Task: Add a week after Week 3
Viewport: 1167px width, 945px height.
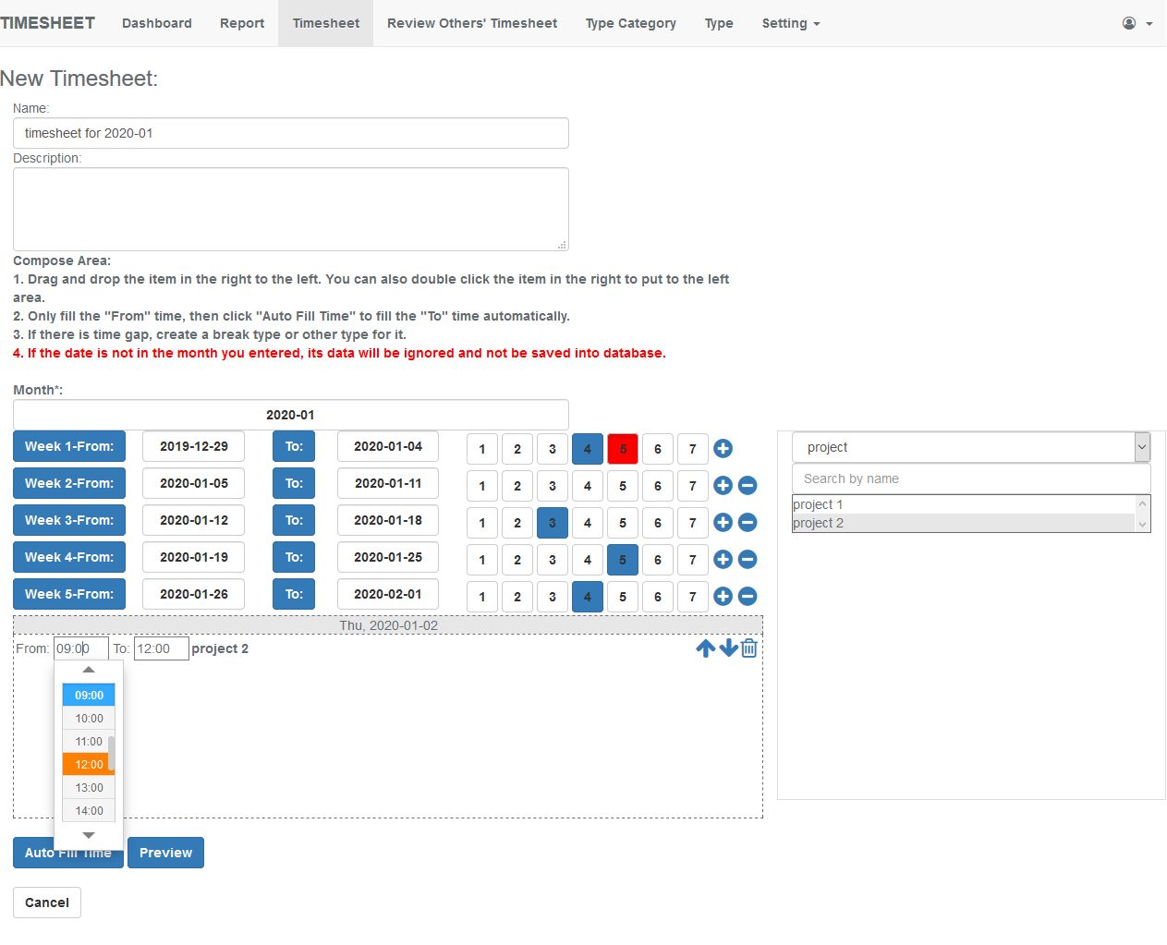Action: [x=723, y=523]
